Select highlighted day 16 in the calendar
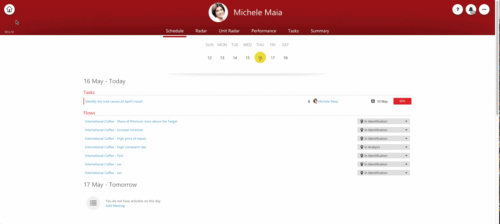The width and height of the screenshot is (500, 224). click(x=260, y=57)
